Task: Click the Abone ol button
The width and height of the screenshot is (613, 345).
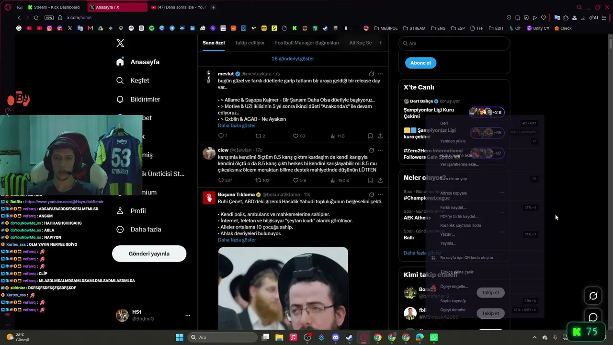Action: 420,63
